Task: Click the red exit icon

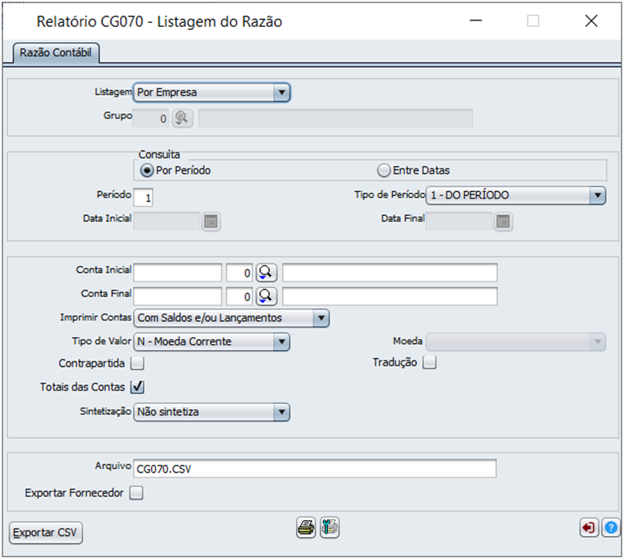Action: pos(589,527)
